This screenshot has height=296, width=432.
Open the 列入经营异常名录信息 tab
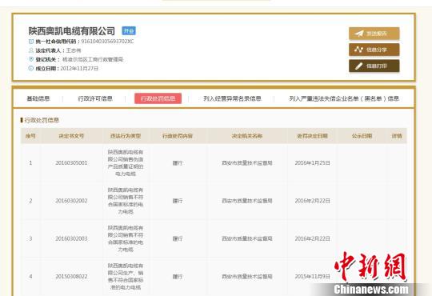tap(232, 98)
